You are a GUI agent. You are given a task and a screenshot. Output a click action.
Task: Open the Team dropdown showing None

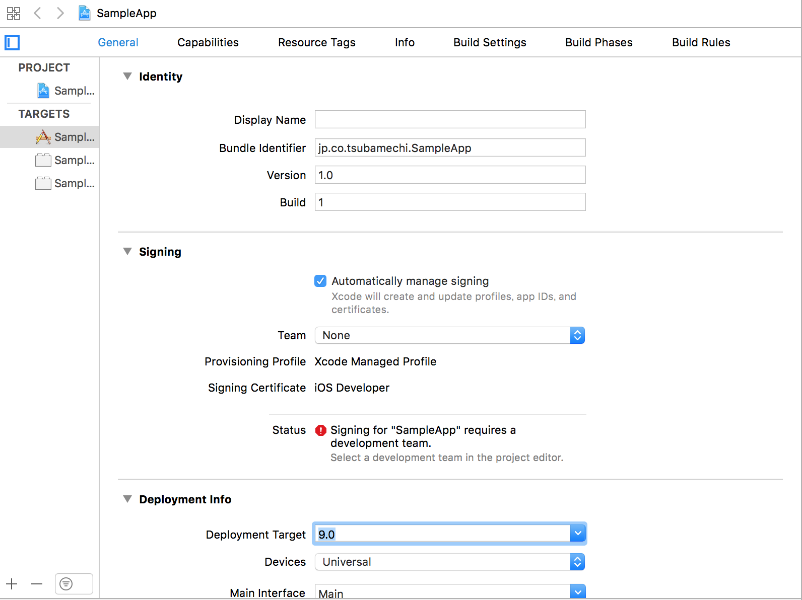point(450,335)
